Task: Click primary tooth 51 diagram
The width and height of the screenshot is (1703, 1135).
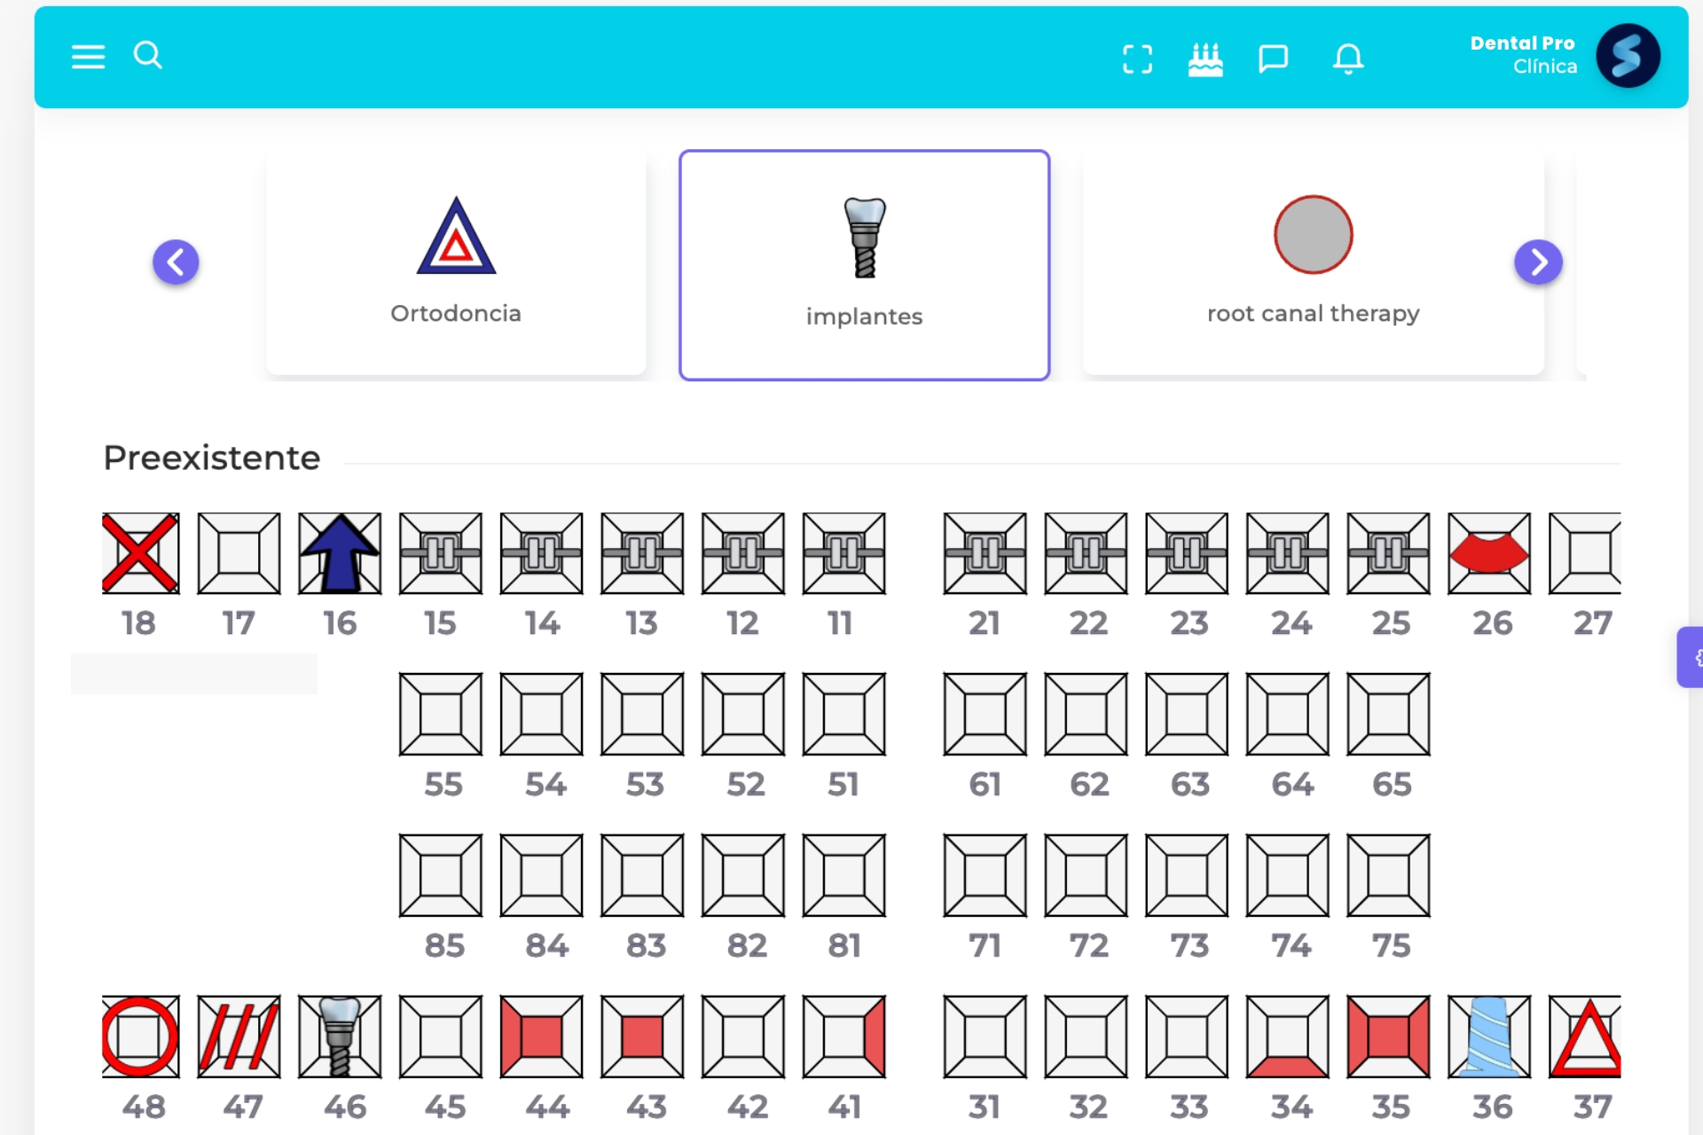Action: 844,714
